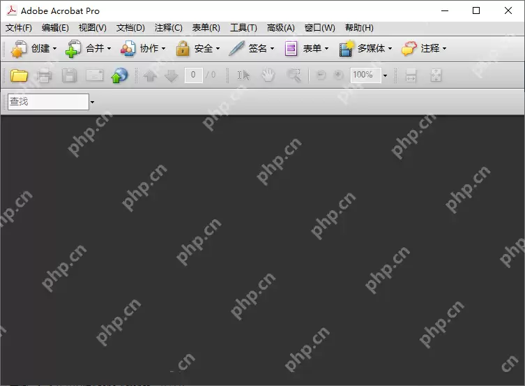Open the 高级(A) menu
Image resolution: width=525 pixels, height=386 pixels.
coord(280,28)
